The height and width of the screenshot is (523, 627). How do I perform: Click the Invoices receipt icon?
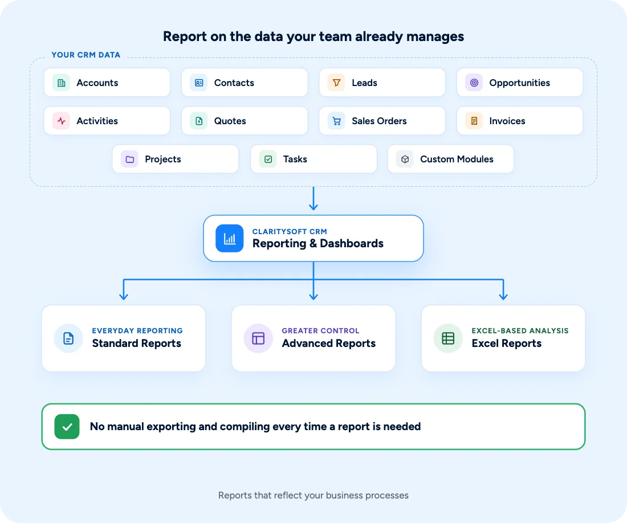[474, 121]
